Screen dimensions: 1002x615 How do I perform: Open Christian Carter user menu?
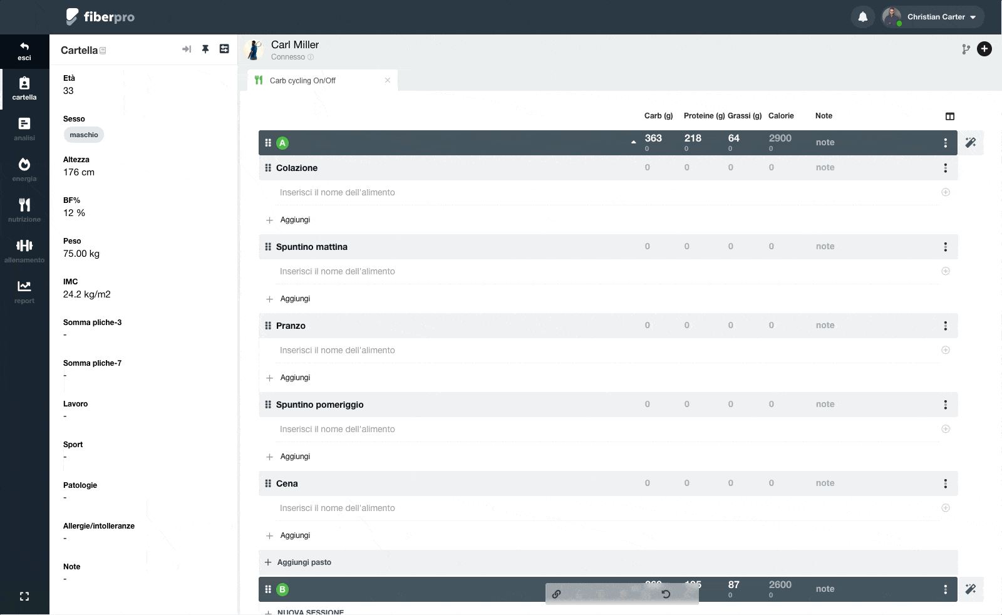coord(933,17)
